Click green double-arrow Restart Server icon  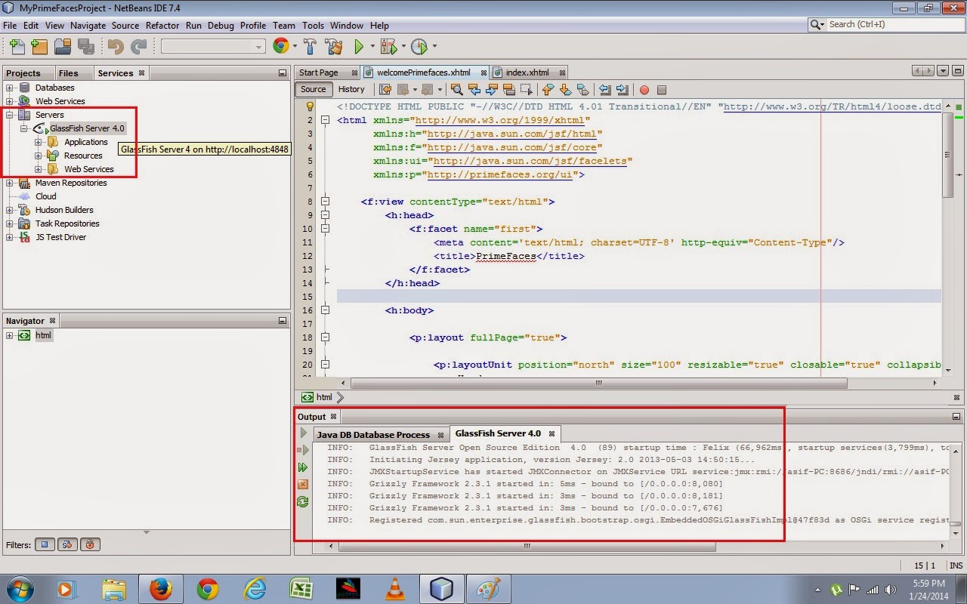point(303,467)
